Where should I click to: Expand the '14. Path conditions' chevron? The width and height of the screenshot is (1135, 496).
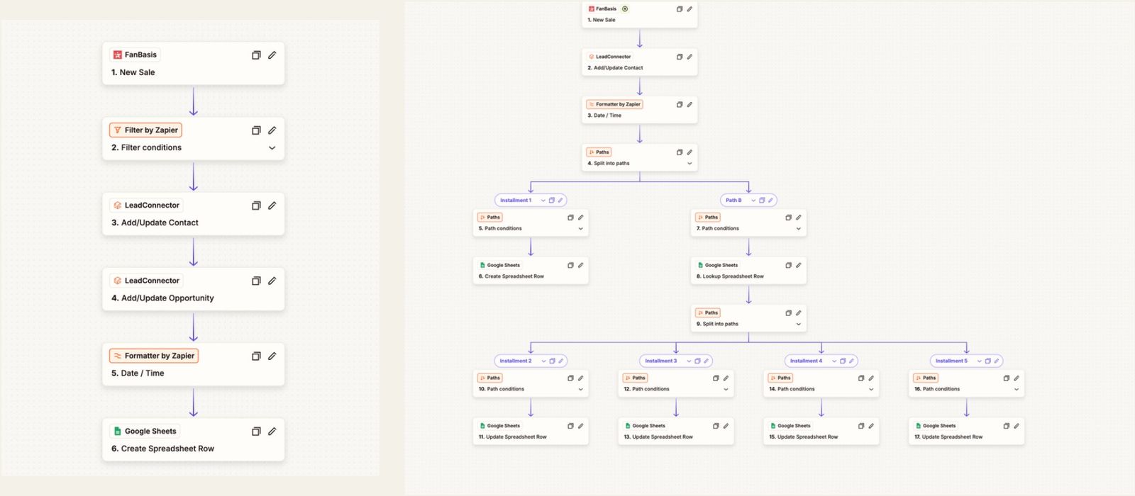[871, 390]
